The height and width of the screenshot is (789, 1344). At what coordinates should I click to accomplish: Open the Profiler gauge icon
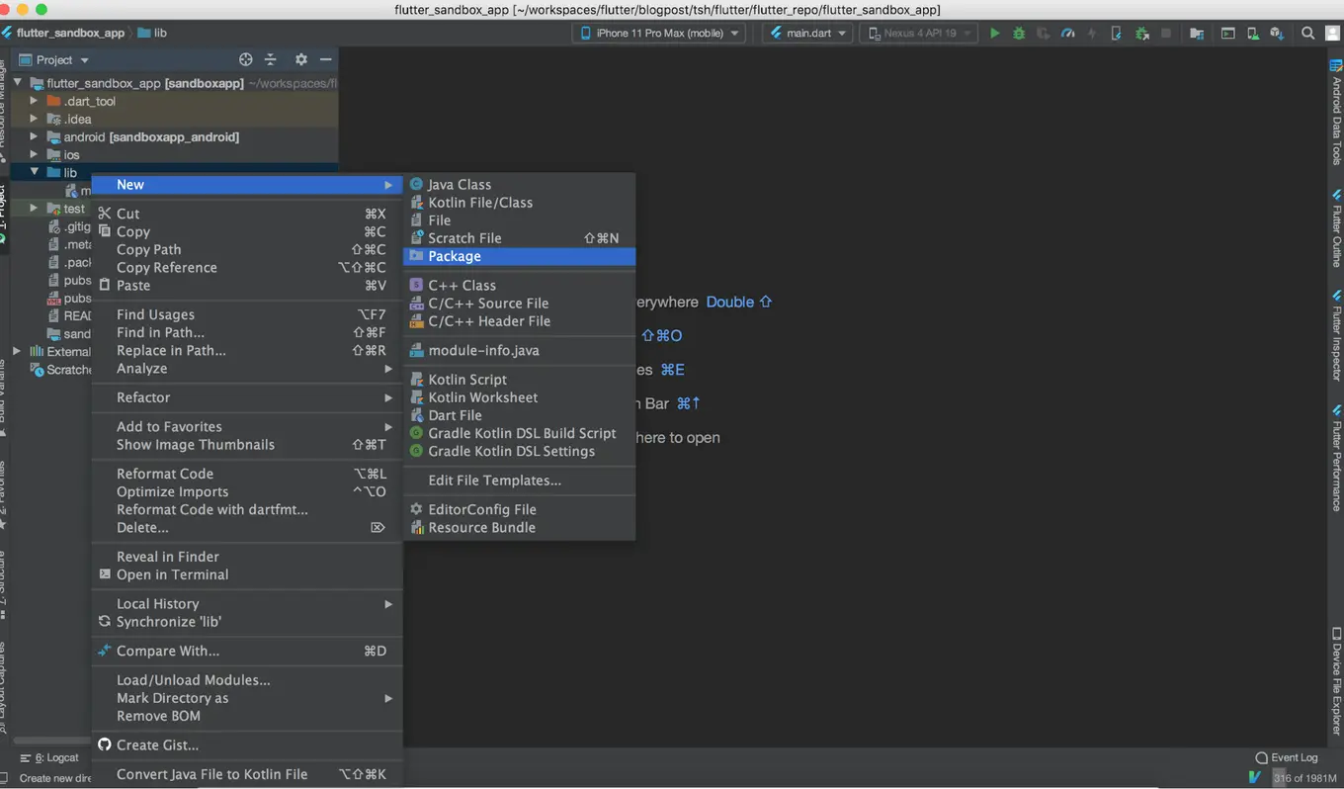(1067, 33)
